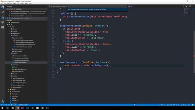
Task: Open editor More Actions ellipsis
Action: (193, 6)
